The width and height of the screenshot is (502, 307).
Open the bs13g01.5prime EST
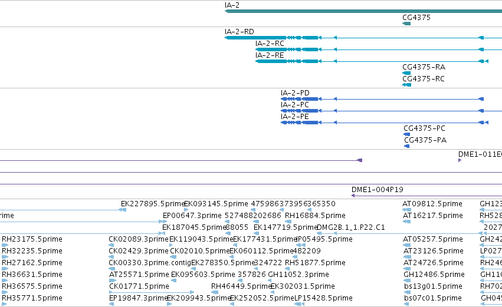tap(433, 287)
